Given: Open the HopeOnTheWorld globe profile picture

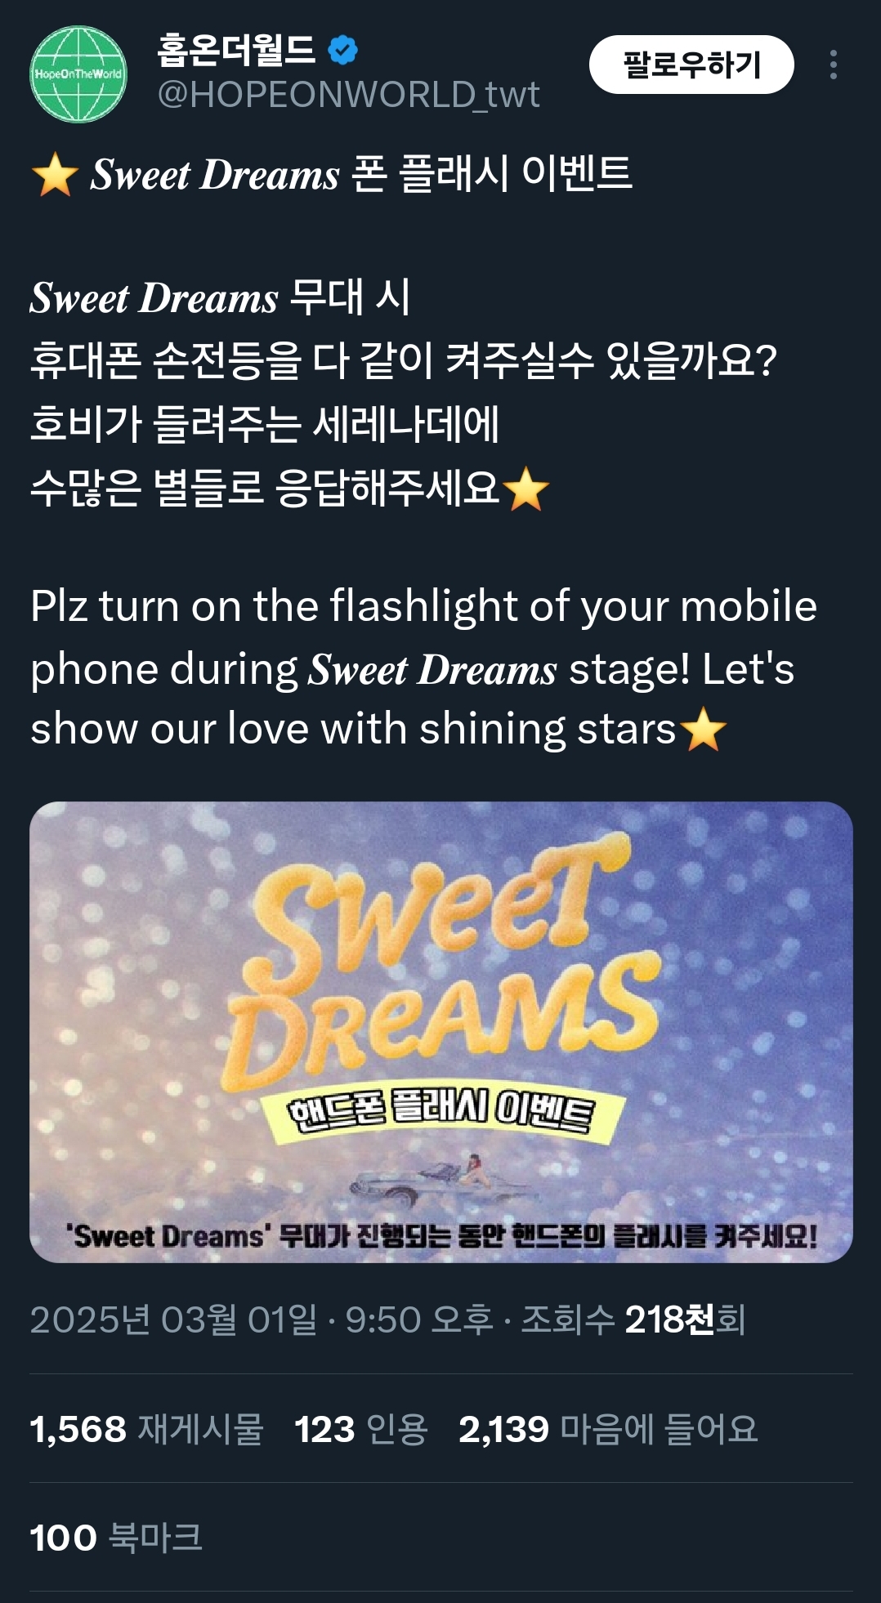Looking at the screenshot, I should pos(78,74).
